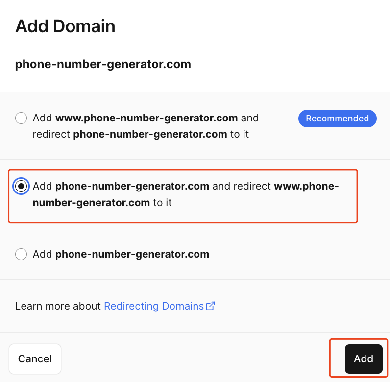Choose the selected radio redirecting www to apex
Viewport: 390px width, 382px height.
click(21, 186)
